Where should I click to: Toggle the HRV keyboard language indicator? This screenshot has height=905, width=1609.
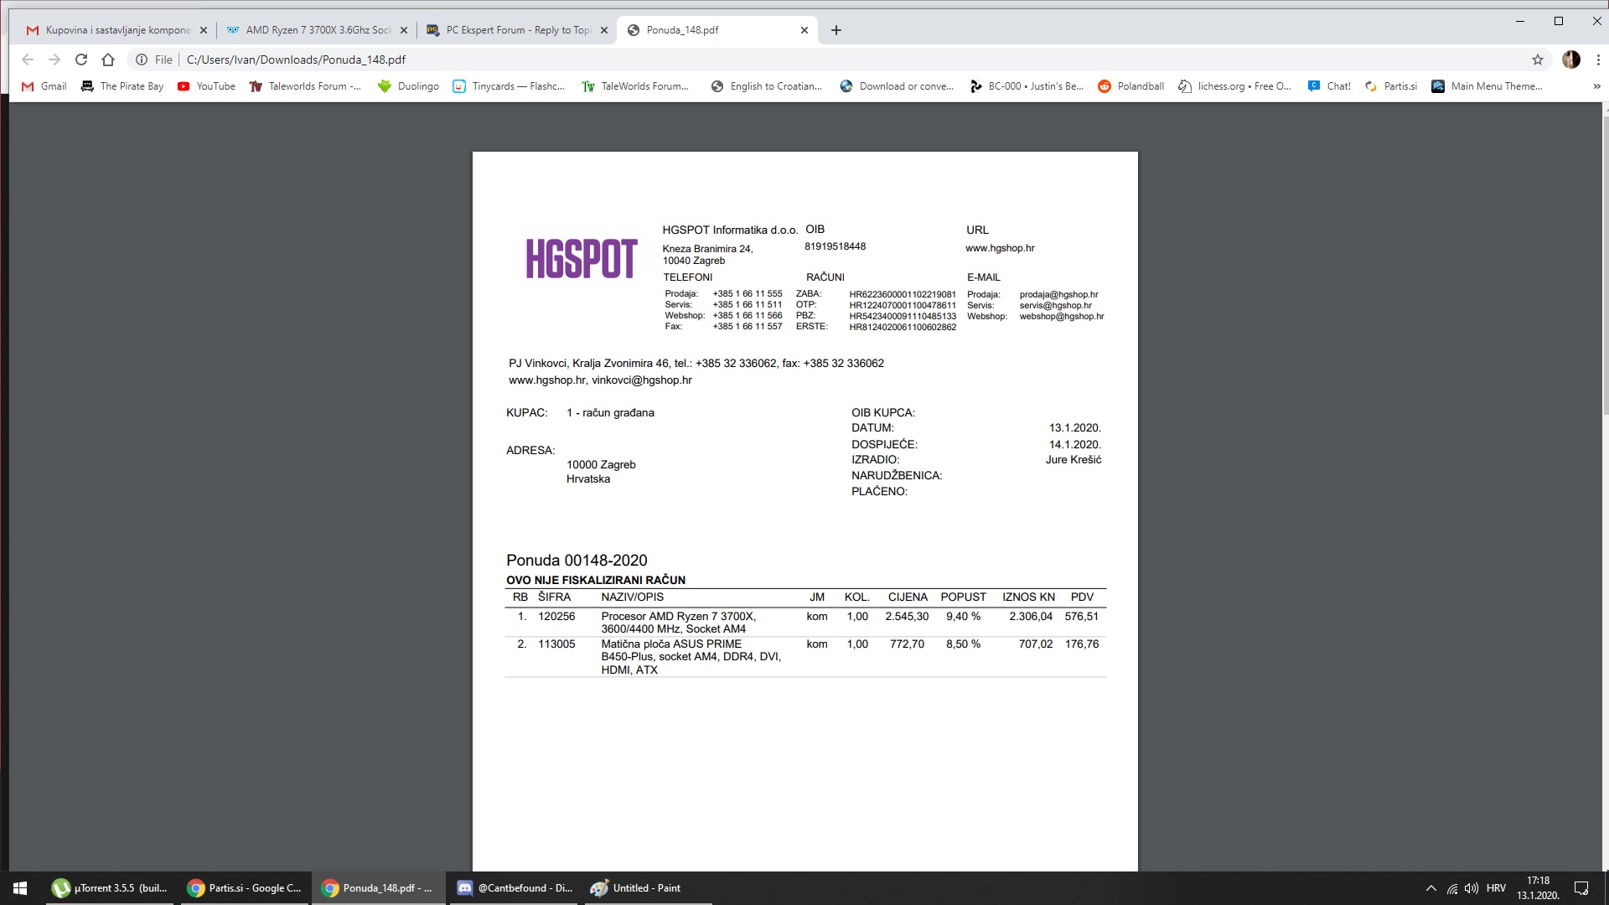[x=1496, y=888]
